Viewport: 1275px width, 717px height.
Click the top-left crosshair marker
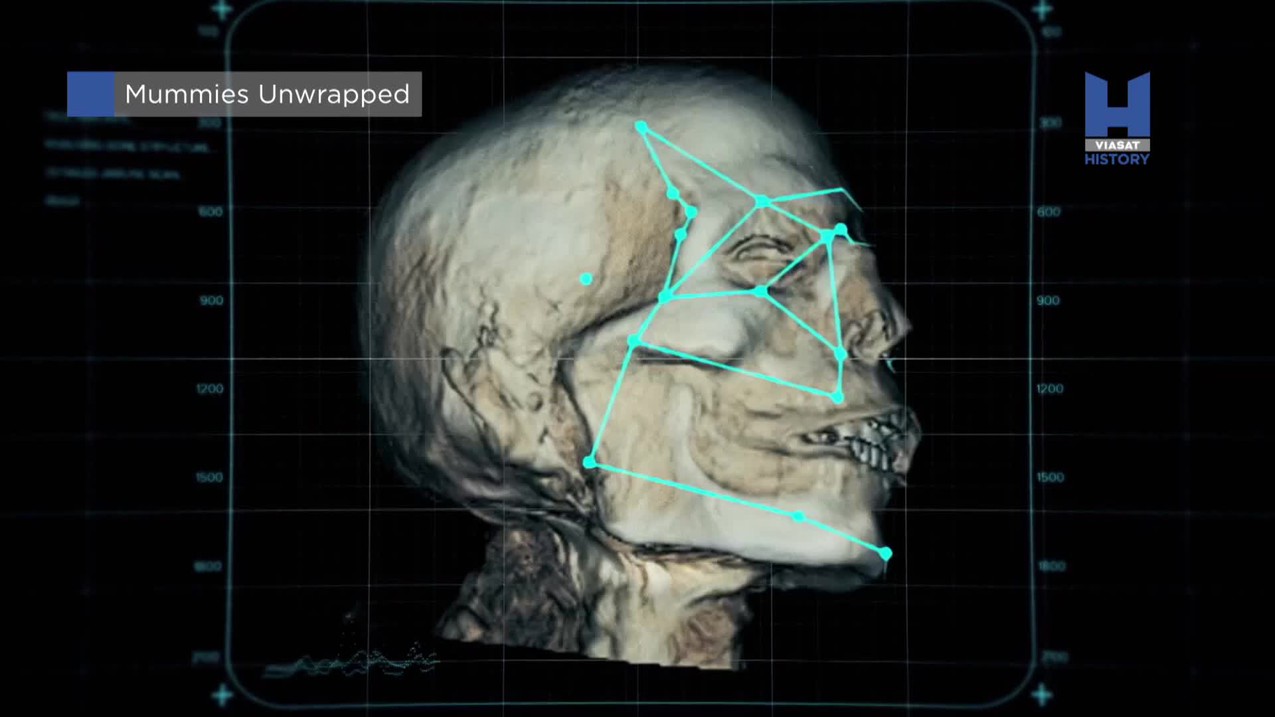coord(222,10)
